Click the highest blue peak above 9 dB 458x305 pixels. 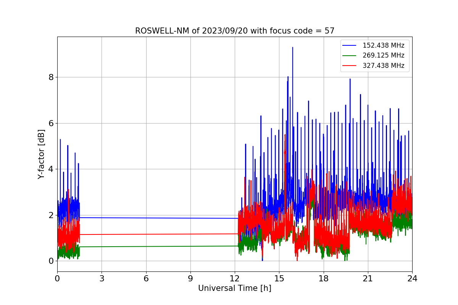click(293, 48)
